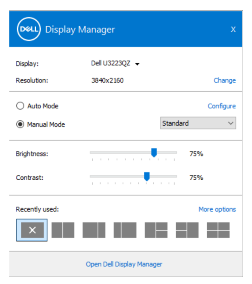Open the Standard preset mode dropdown
The height and width of the screenshot is (284, 252).
[198, 123]
